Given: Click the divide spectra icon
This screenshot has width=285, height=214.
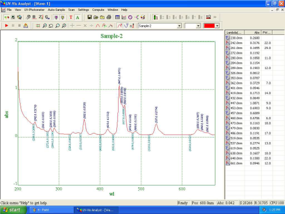Looking at the screenshot, I should tap(91, 26).
